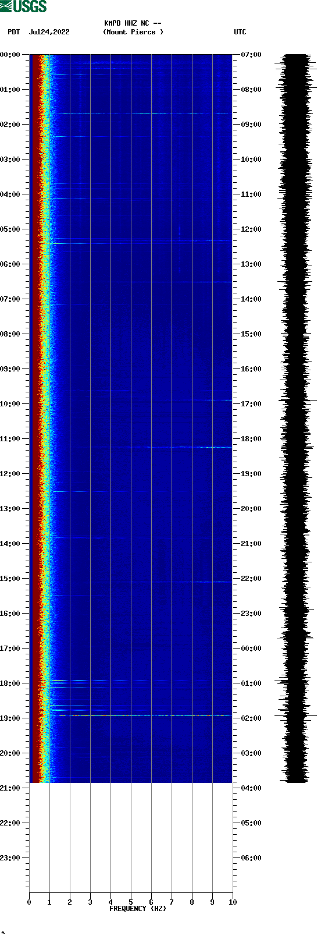
Task: Click the 15:00 UTC time label
Action: (251, 334)
